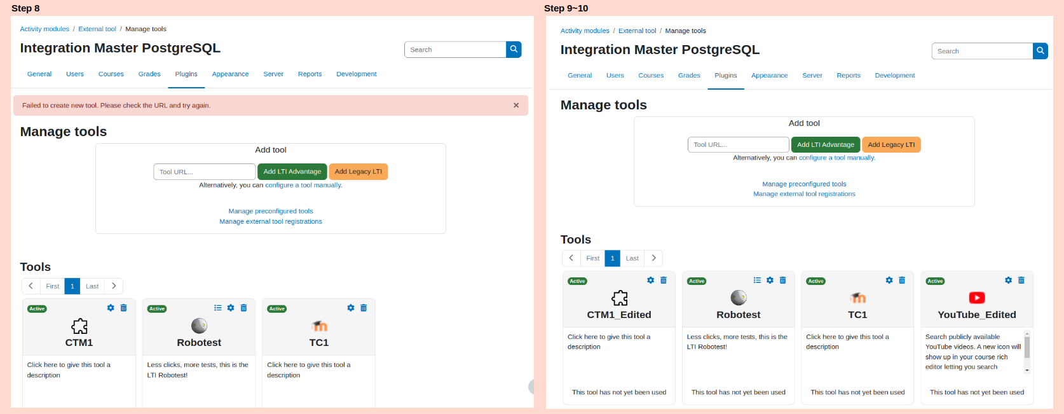Open the Appearance tab in Step 9~10 panel

tap(770, 76)
